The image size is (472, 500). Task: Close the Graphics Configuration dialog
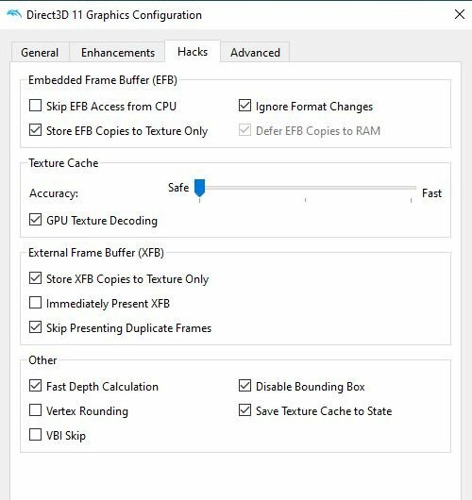click(459, 14)
